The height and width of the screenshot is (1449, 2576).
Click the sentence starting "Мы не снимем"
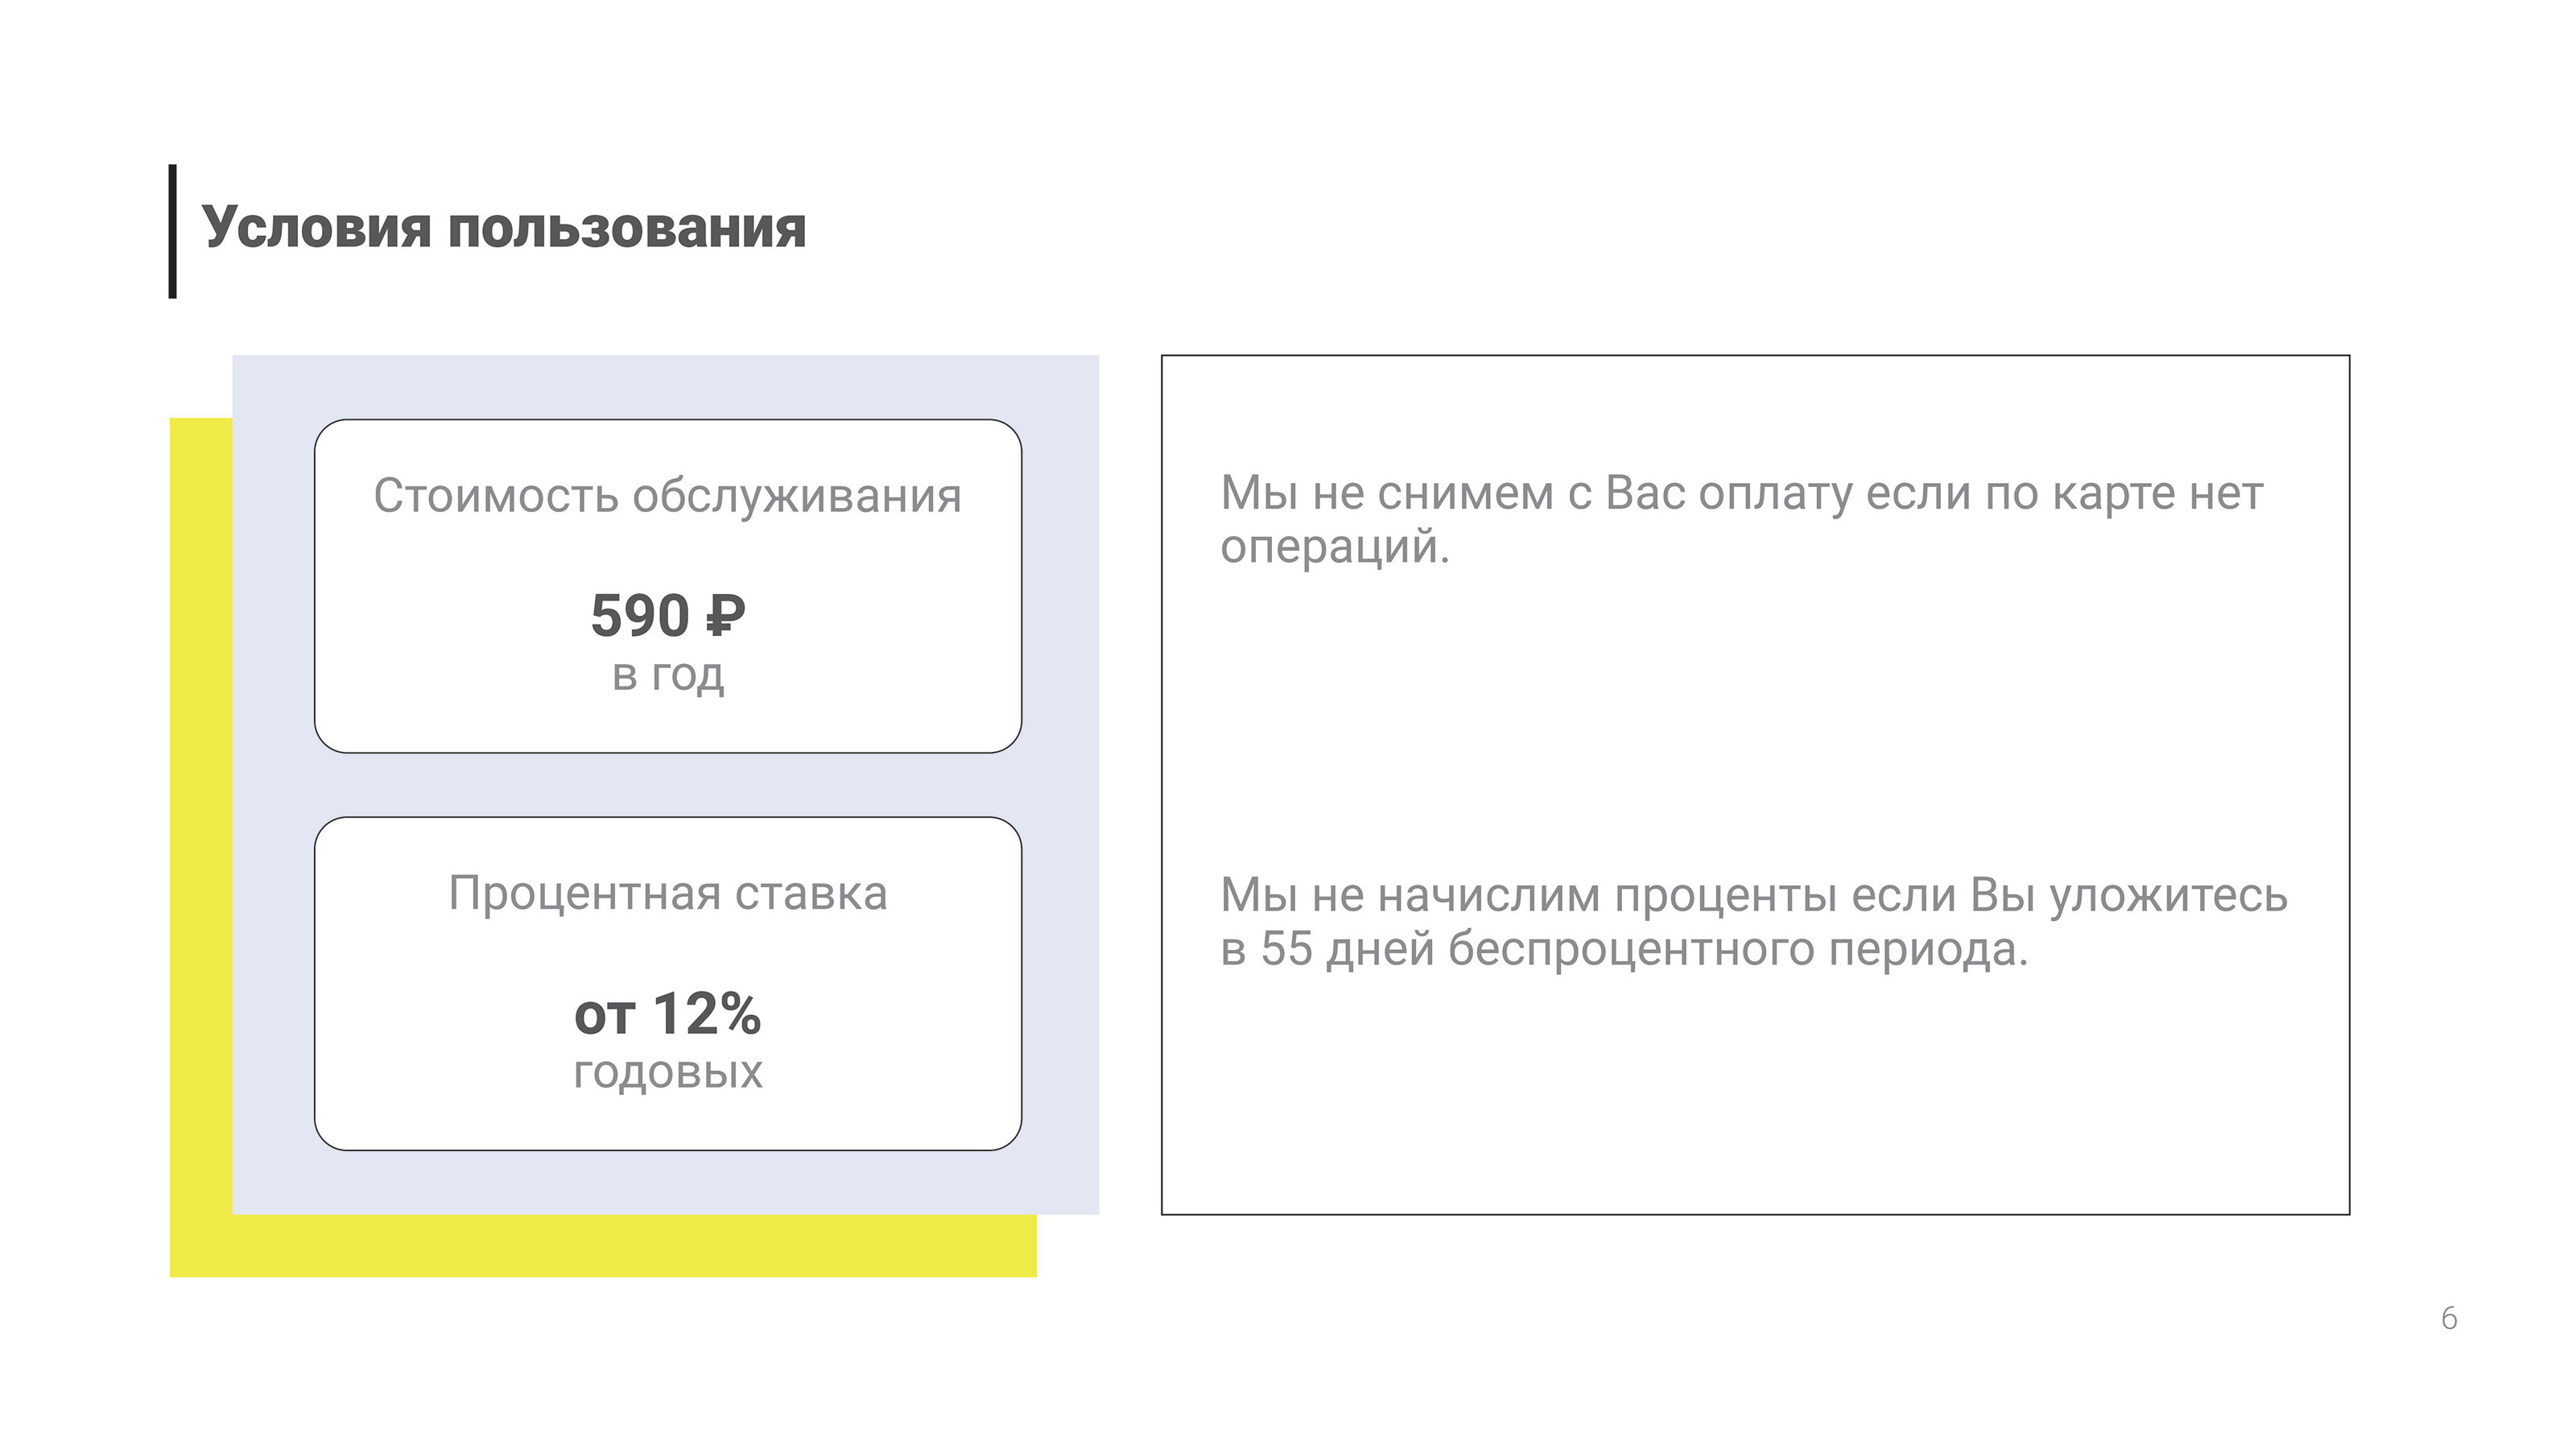tap(1740, 493)
